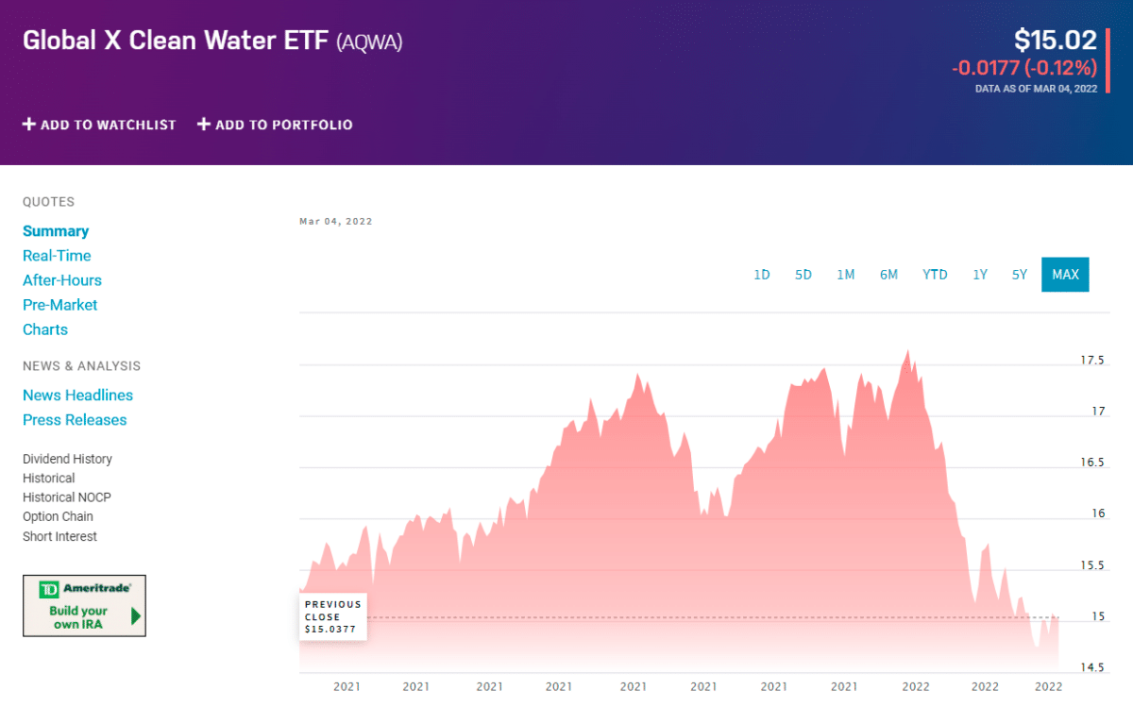Go to After-Hours quotes
This screenshot has height=707, width=1133.
[x=62, y=280]
